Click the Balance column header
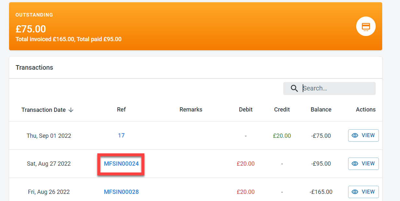This screenshot has width=400, height=201. click(x=321, y=110)
